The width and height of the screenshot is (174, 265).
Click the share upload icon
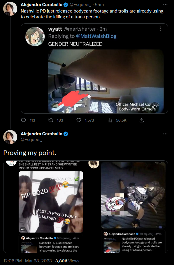(142, 120)
